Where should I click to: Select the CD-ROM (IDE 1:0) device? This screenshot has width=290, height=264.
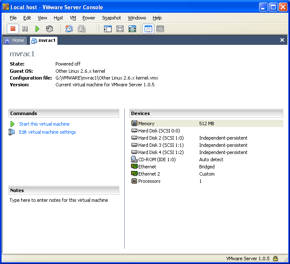click(x=156, y=159)
